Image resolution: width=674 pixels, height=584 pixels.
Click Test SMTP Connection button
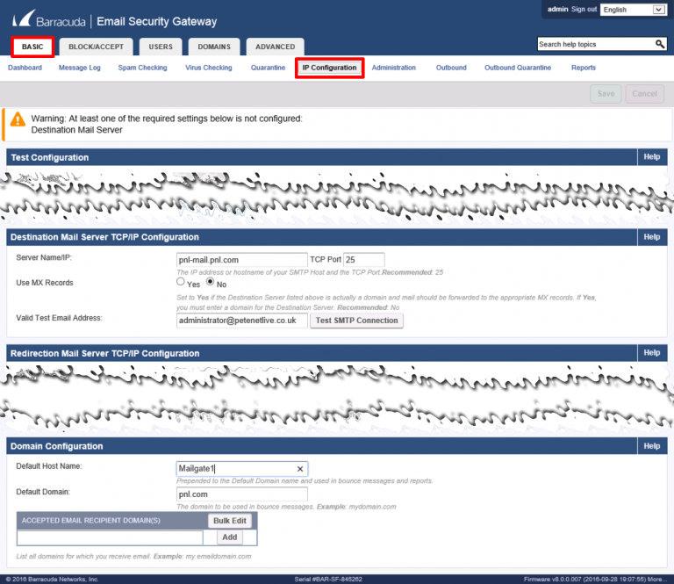pyautogui.click(x=357, y=321)
